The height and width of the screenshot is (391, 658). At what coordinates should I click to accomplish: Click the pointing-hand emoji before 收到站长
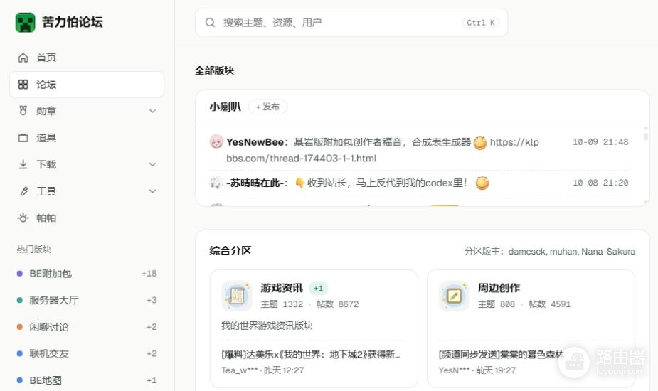299,183
